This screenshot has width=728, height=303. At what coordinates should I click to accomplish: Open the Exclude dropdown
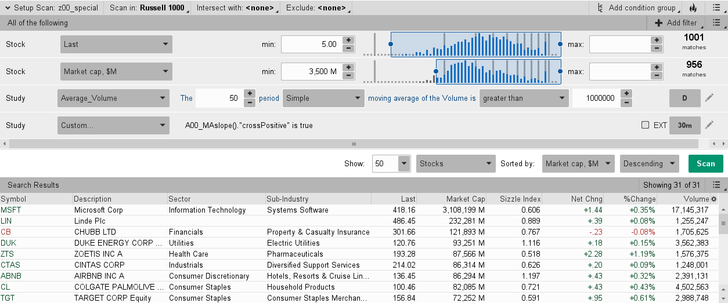point(317,8)
